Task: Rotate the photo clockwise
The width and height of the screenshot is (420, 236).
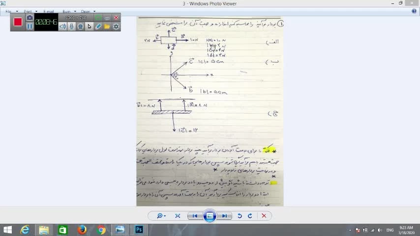Action: 250,216
